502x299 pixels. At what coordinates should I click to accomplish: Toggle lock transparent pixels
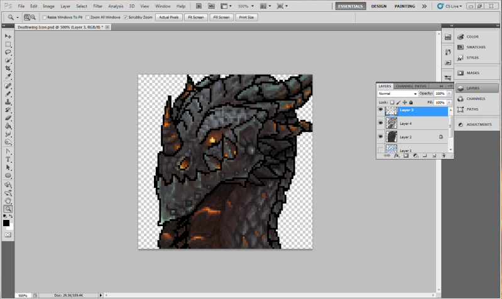392,102
